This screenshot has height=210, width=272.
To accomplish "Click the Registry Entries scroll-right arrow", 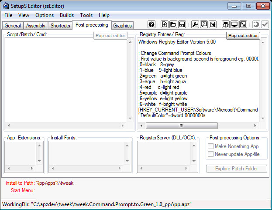I will point(255,125).
